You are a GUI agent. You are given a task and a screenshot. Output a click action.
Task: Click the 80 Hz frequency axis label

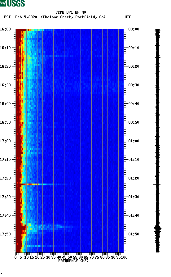pyautogui.click(x=102, y=257)
